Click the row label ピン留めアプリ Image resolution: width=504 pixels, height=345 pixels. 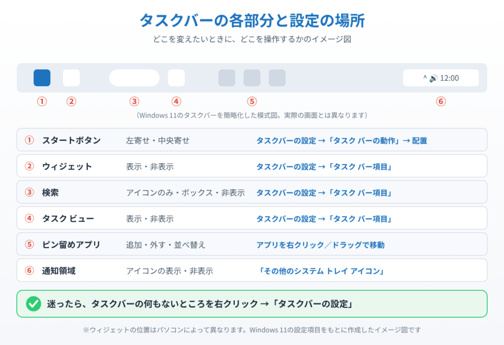tap(71, 244)
